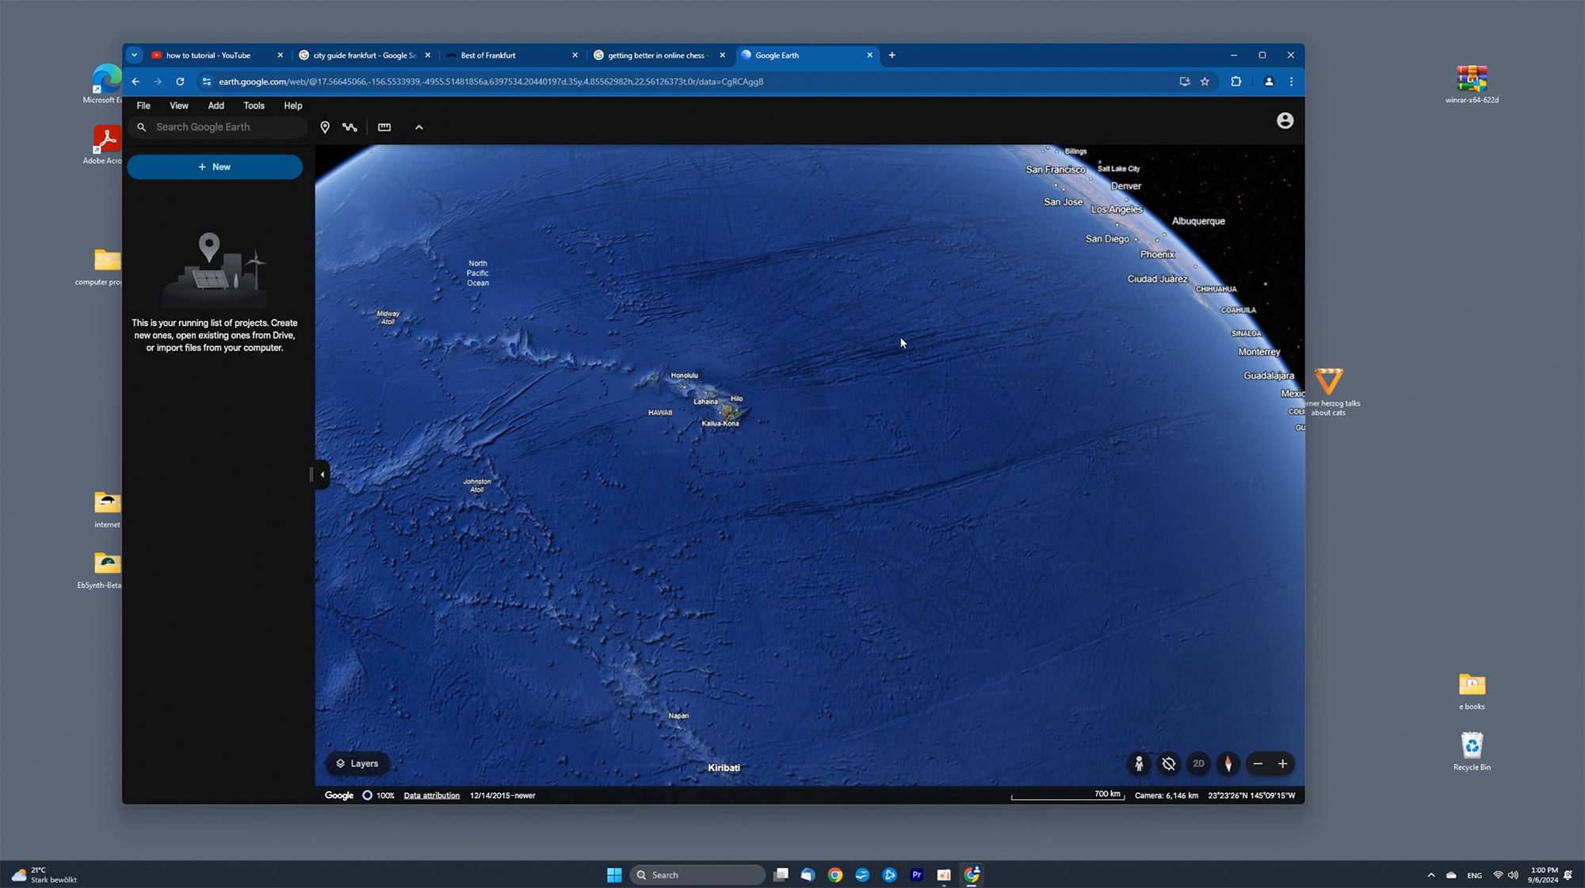Click the Search Google Earth field
Viewport: 1585px width, 888px height.
coord(217,128)
